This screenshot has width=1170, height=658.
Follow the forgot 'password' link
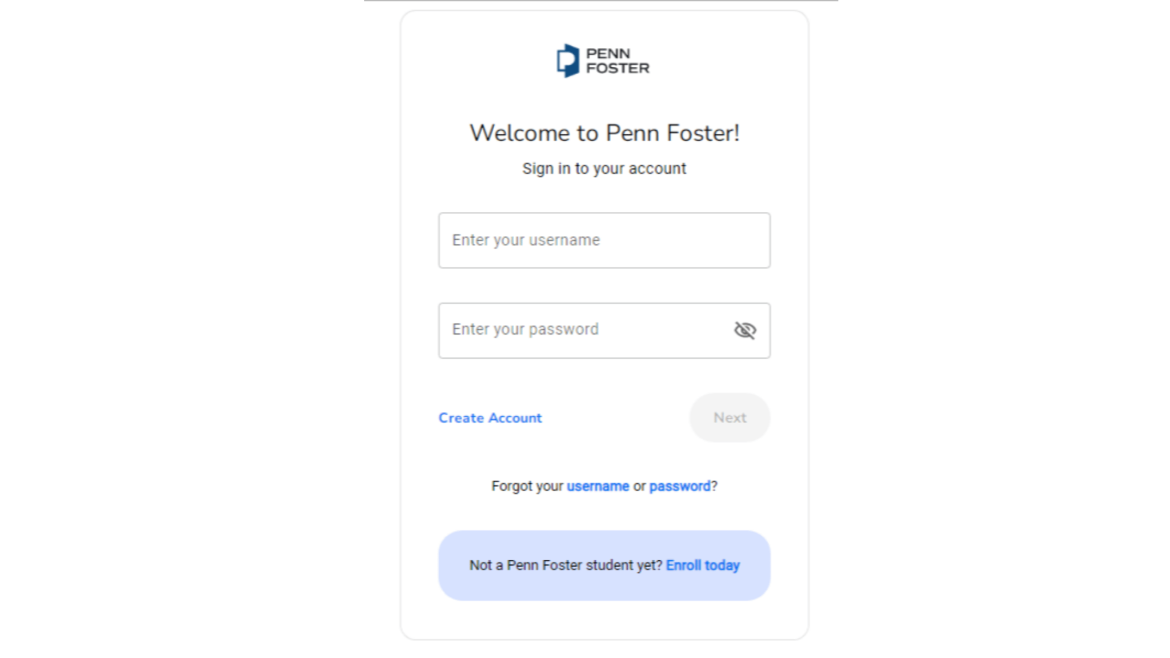(680, 486)
